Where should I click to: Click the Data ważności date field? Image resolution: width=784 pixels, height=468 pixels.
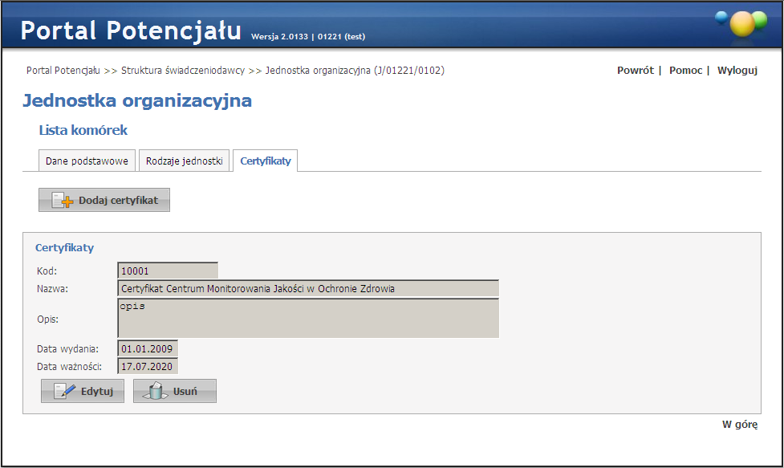148,367
